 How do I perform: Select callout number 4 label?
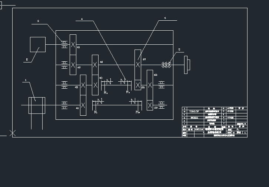82,19
